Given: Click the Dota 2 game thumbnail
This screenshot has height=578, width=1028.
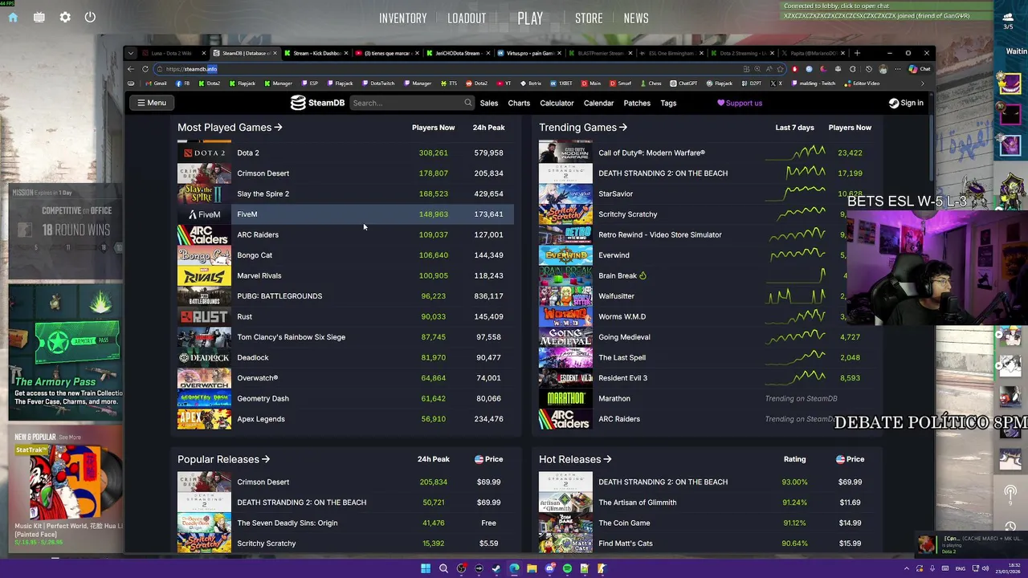Looking at the screenshot, I should pyautogui.click(x=204, y=153).
